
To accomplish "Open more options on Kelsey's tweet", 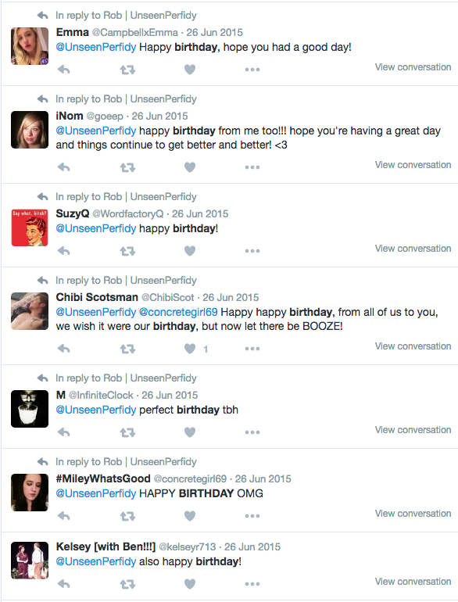I will pyautogui.click(x=252, y=584).
